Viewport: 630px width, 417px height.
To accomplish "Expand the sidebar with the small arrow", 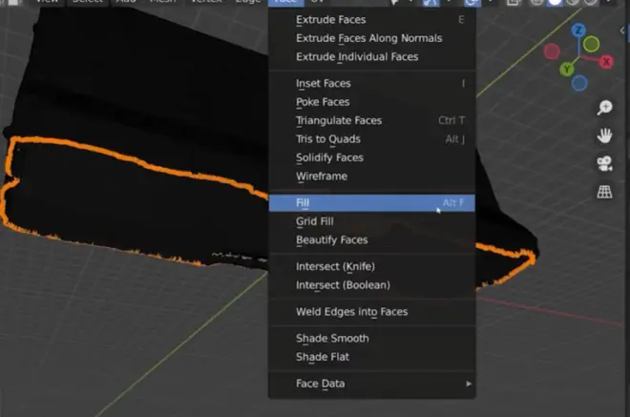I will pyautogui.click(x=622, y=31).
